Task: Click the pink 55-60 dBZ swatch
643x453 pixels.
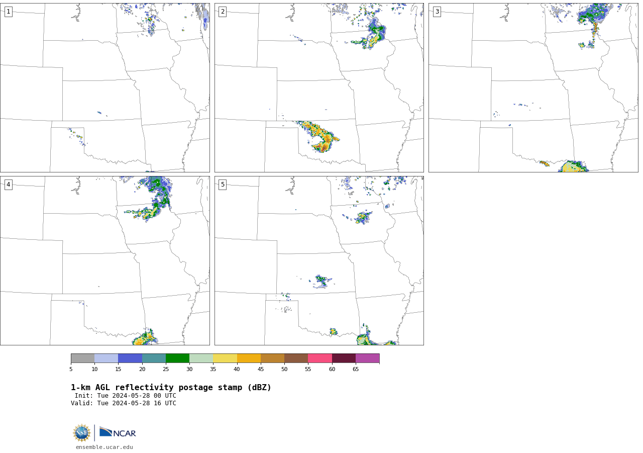Action: pos(320,358)
